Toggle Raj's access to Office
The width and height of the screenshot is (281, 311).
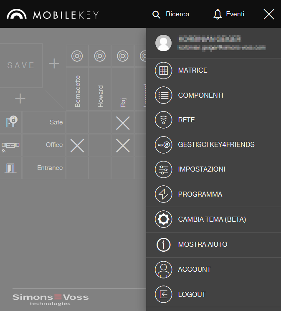pyautogui.click(x=123, y=145)
